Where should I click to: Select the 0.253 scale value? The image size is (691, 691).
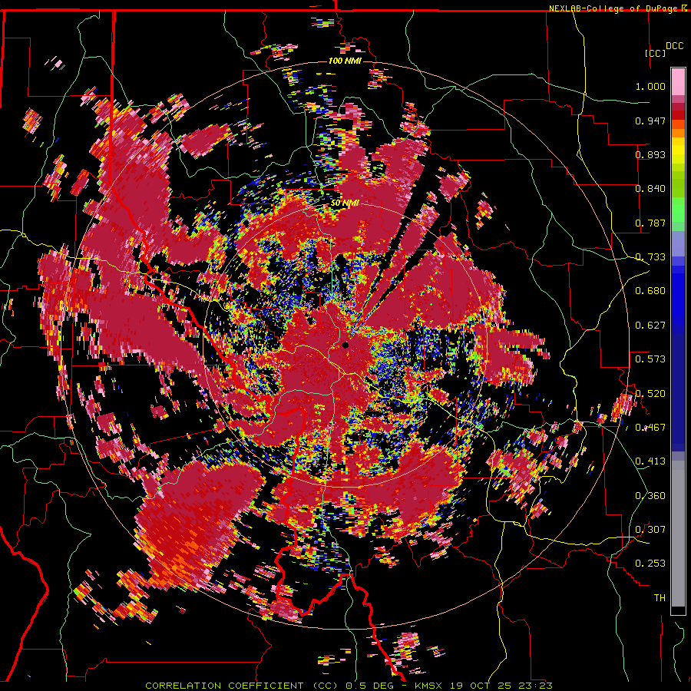[650, 564]
